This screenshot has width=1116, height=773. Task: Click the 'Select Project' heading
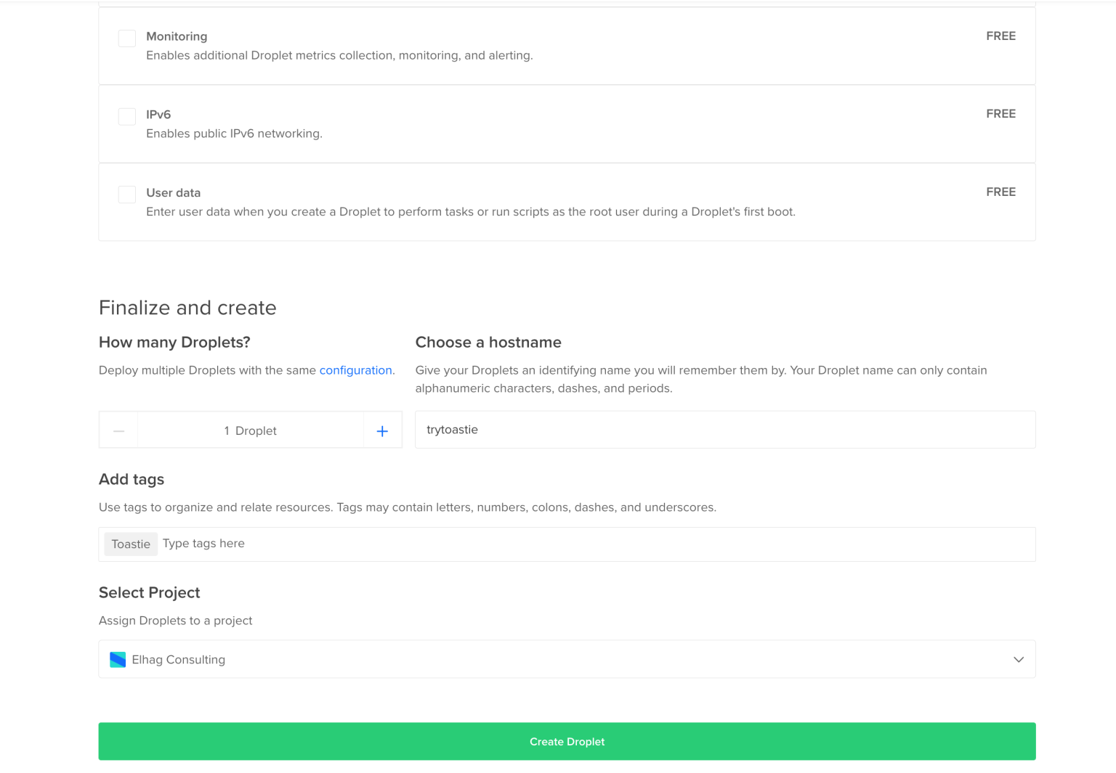(150, 593)
